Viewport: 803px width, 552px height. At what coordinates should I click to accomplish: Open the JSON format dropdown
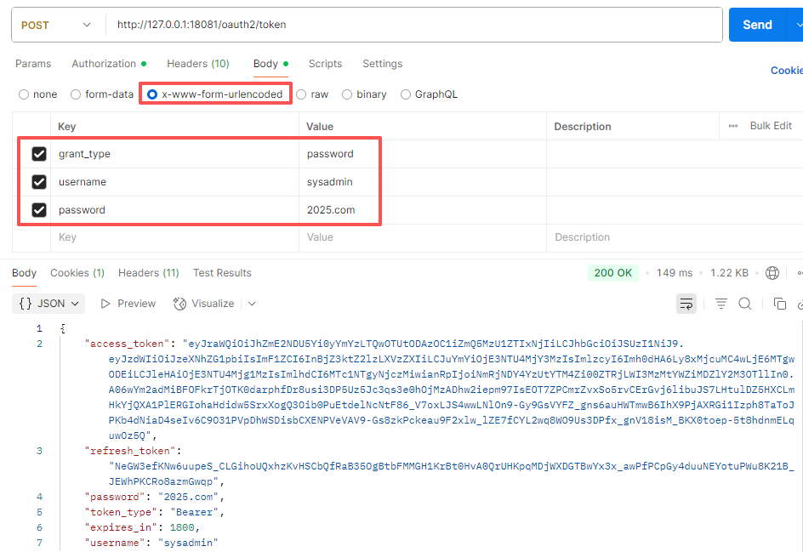(x=48, y=304)
